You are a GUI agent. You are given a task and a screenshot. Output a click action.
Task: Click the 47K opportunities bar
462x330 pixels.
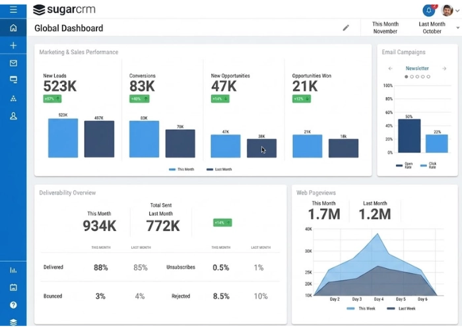(x=226, y=146)
